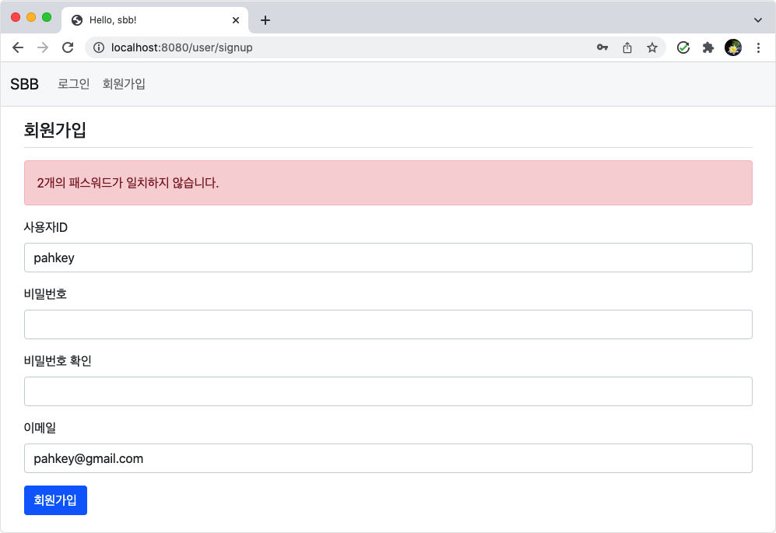Focus the 이메일 field with pahkey@gmail.com
This screenshot has width=776, height=533.
pos(388,458)
